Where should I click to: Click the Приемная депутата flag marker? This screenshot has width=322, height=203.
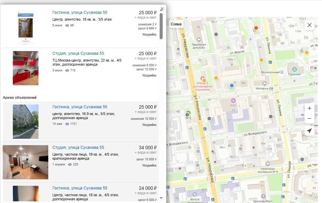[198, 40]
